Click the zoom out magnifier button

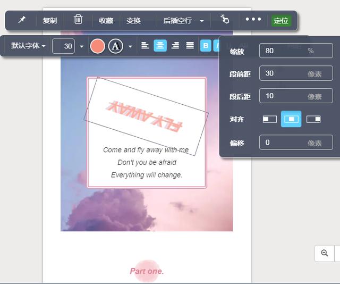[x=325, y=253]
